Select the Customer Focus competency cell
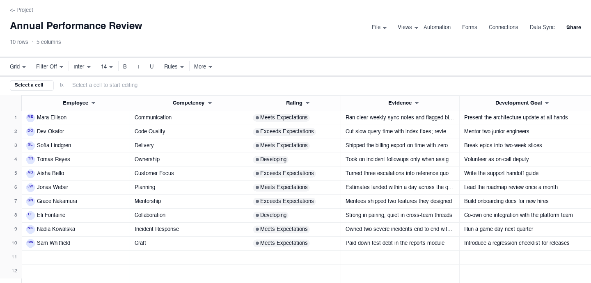Viewport: 591px width, 283px height. click(x=189, y=173)
